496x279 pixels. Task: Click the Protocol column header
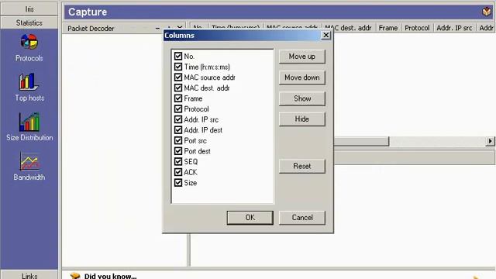pos(417,28)
